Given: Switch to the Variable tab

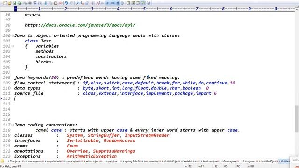Looking at the screenshot, I should 191,161.
